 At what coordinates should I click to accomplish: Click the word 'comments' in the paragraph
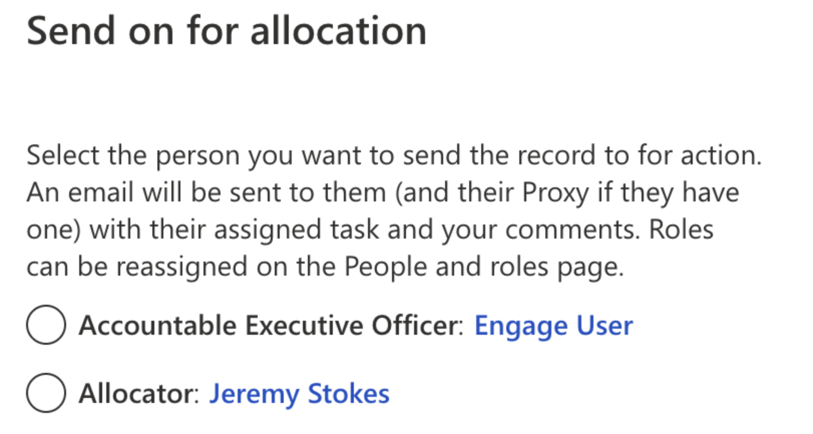(571, 230)
